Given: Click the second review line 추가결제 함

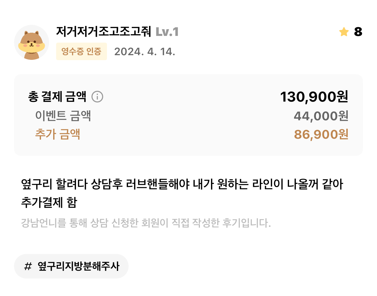Looking at the screenshot, I should pos(49,202).
